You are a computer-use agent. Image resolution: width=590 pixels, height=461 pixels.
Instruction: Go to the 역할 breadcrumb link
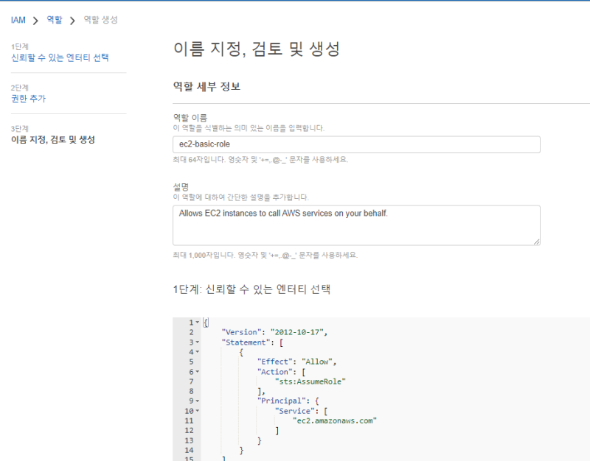point(55,20)
